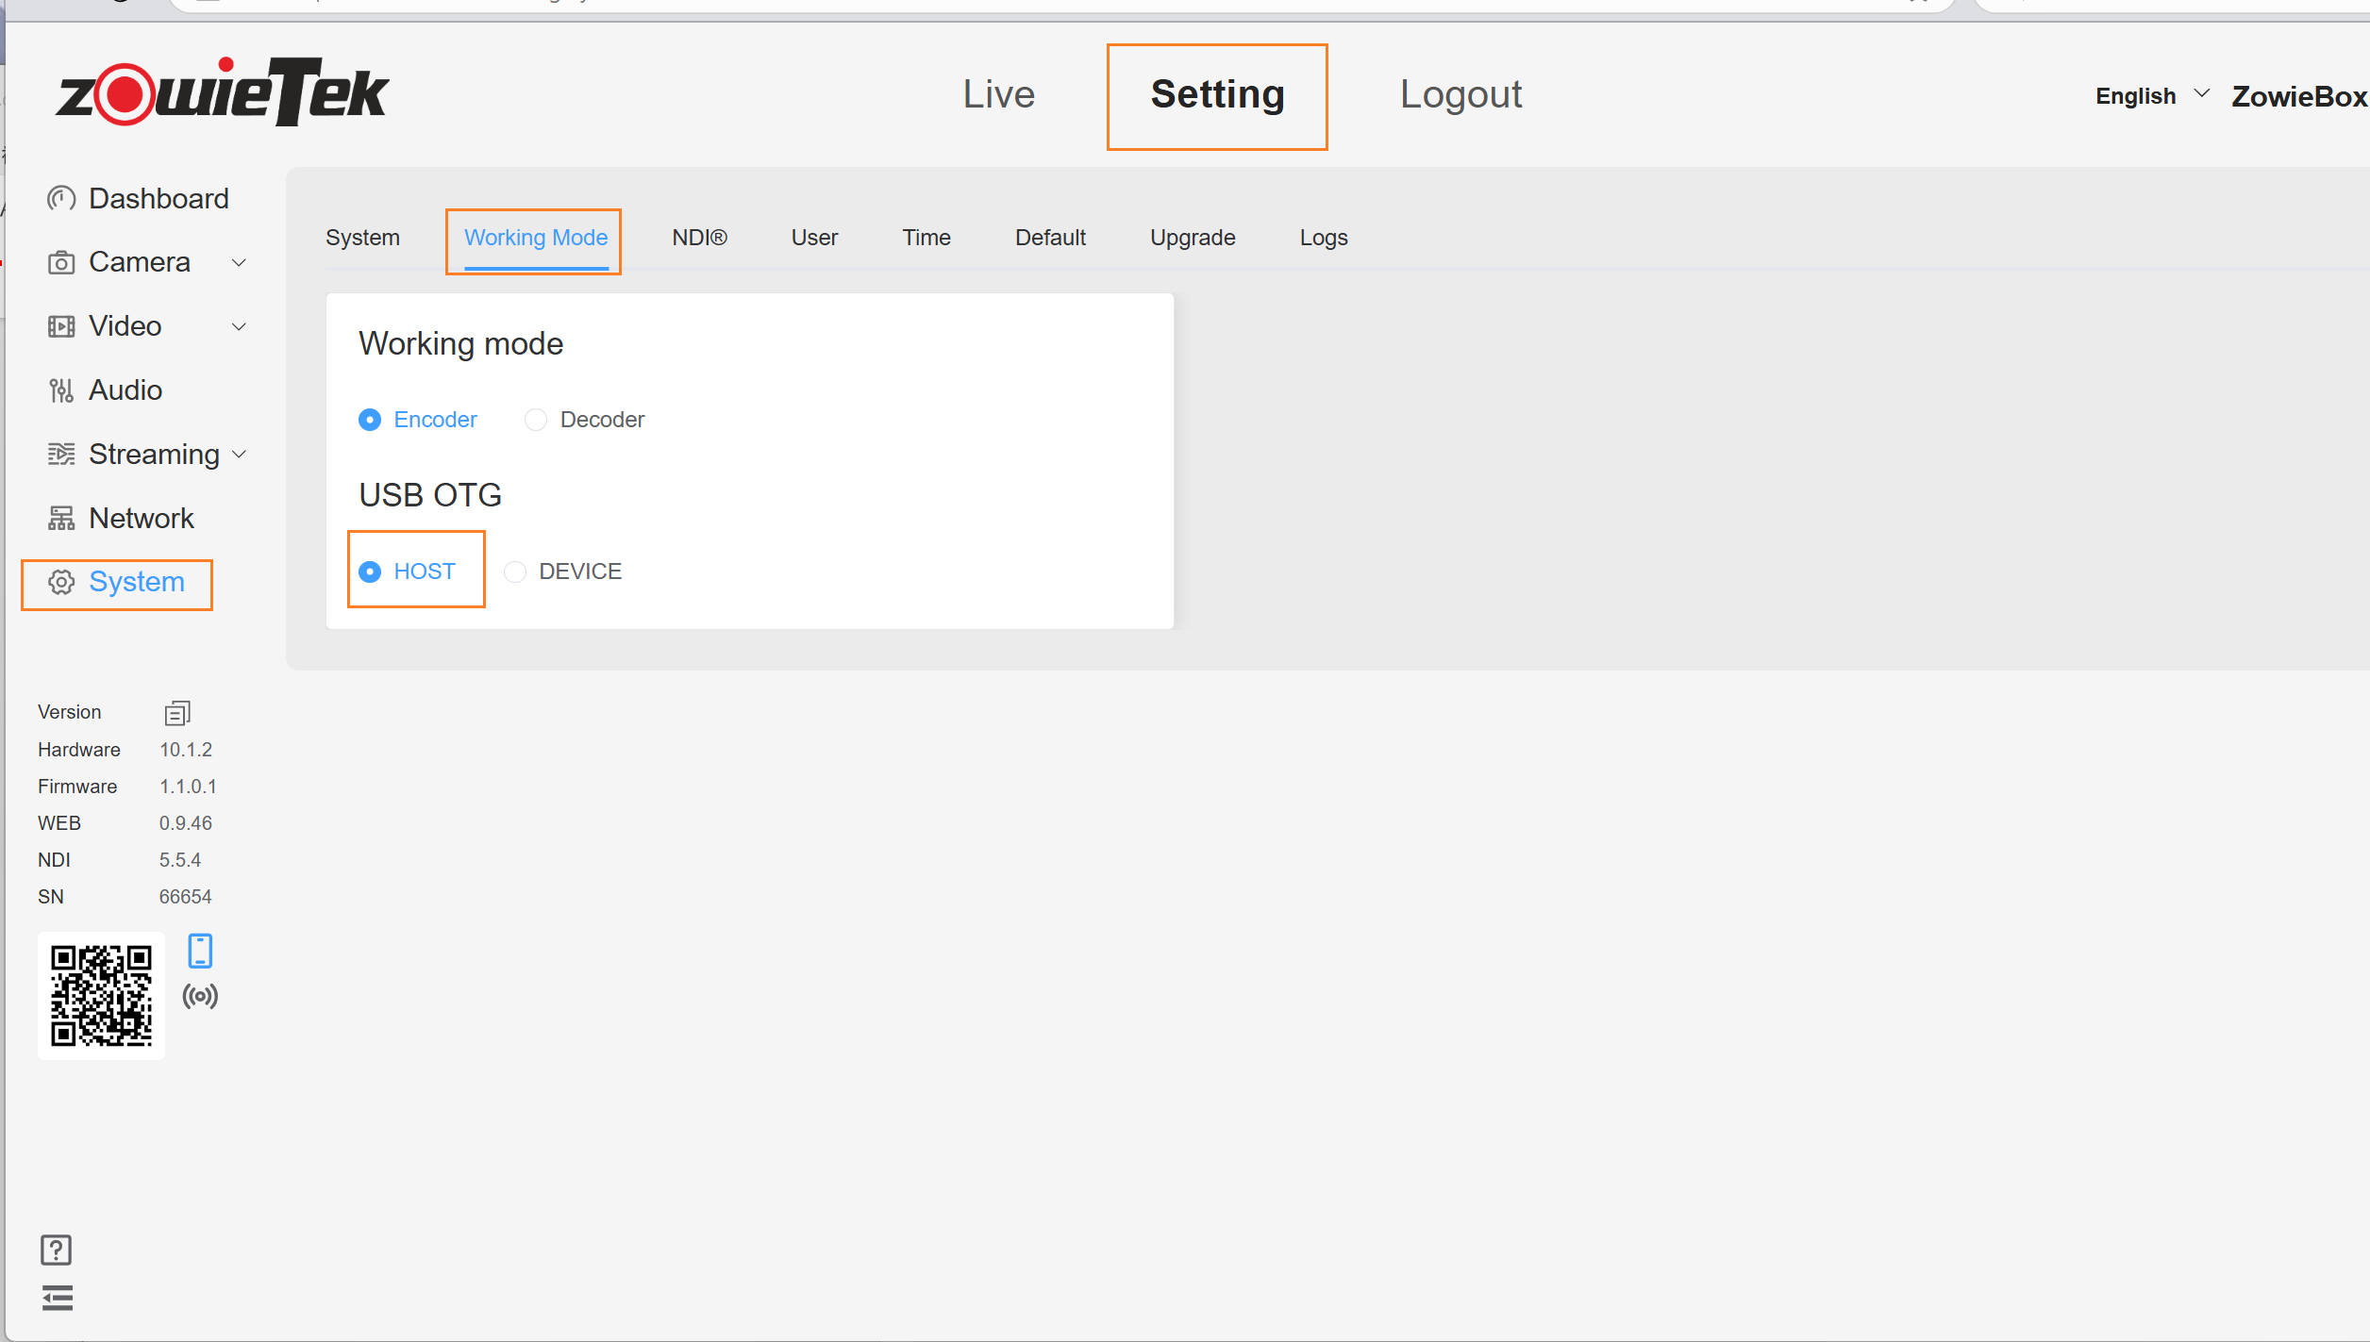
Task: Open Dashboard from sidebar
Action: pyautogui.click(x=159, y=199)
